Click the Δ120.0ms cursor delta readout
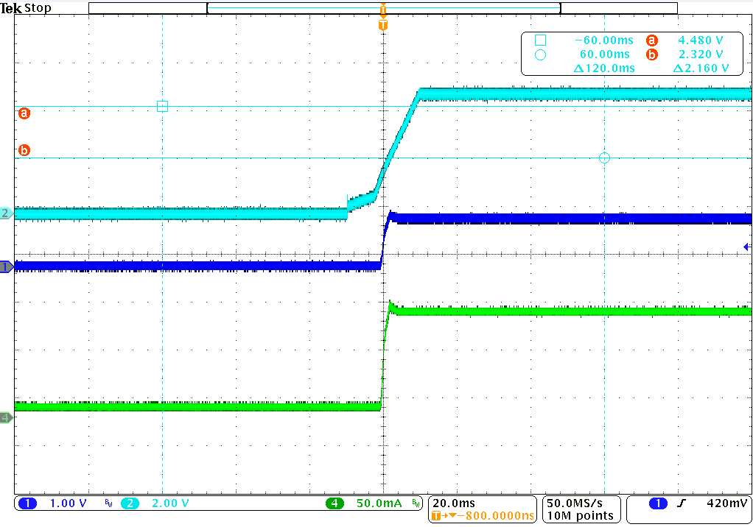 (603, 68)
